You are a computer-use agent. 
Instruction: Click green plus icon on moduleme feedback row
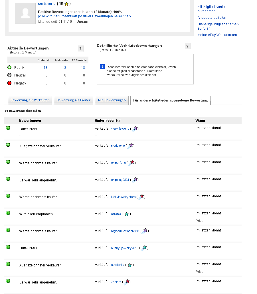8,145
